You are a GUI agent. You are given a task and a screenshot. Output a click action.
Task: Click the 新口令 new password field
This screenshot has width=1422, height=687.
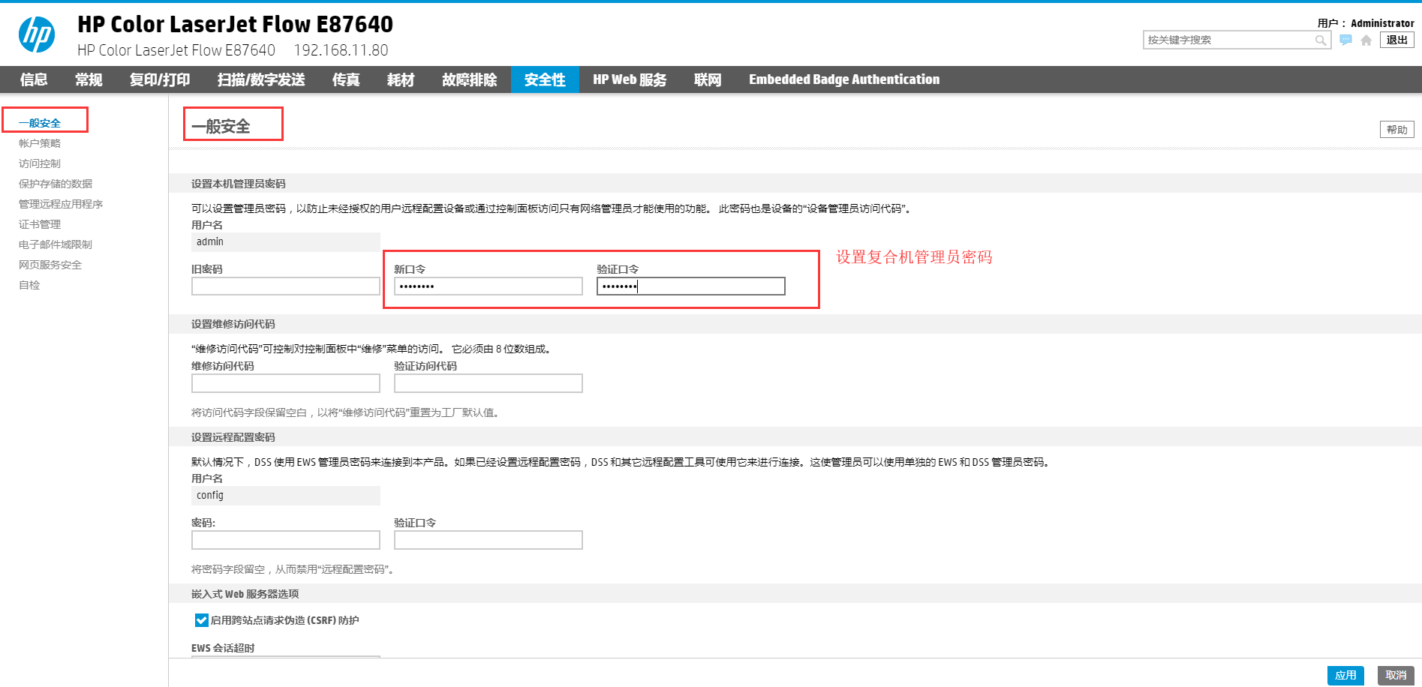[x=489, y=286]
